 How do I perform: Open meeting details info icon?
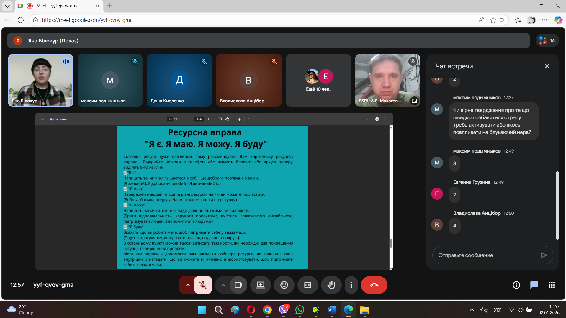click(516, 285)
